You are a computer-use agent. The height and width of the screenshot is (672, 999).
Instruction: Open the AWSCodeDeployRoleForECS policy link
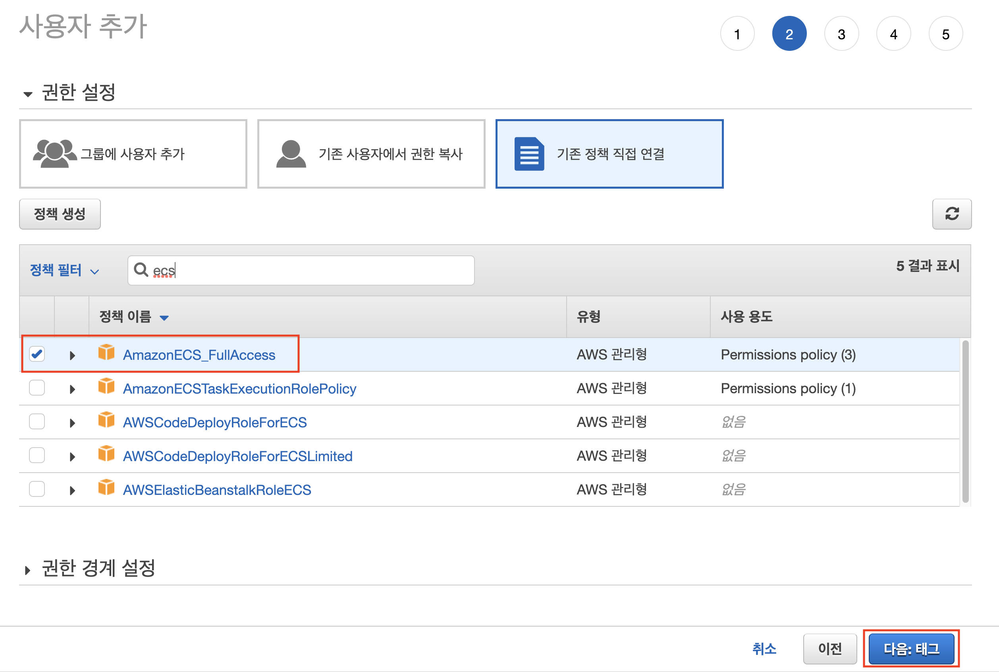[x=215, y=423]
